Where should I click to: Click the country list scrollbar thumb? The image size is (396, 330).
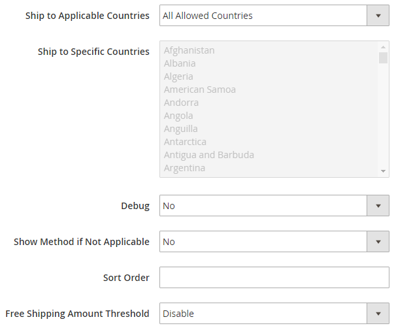[384, 58]
